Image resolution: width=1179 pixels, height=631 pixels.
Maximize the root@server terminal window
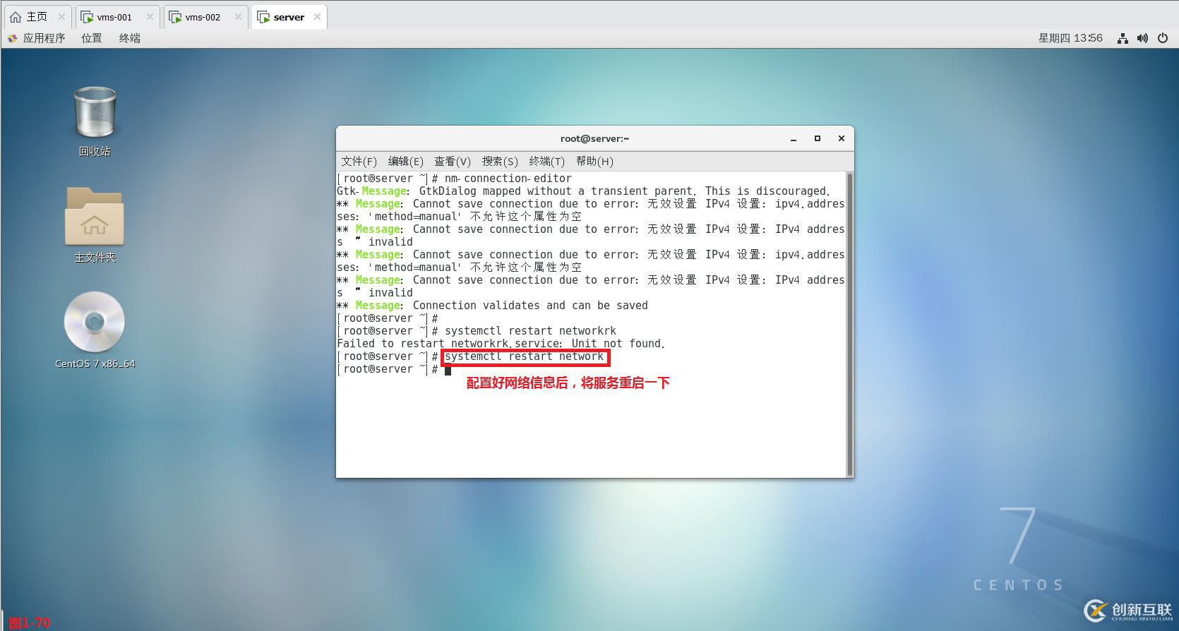coord(818,138)
